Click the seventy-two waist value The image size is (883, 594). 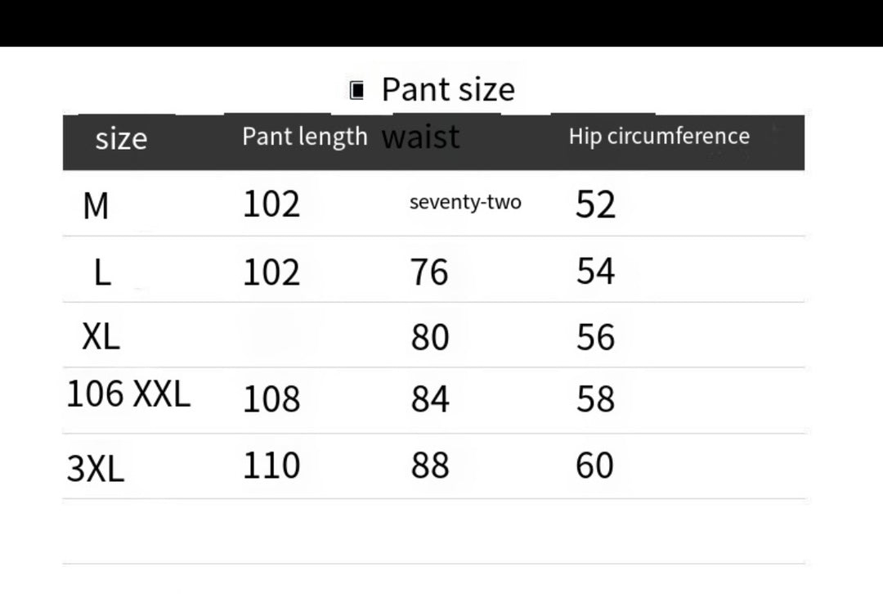[x=465, y=202]
